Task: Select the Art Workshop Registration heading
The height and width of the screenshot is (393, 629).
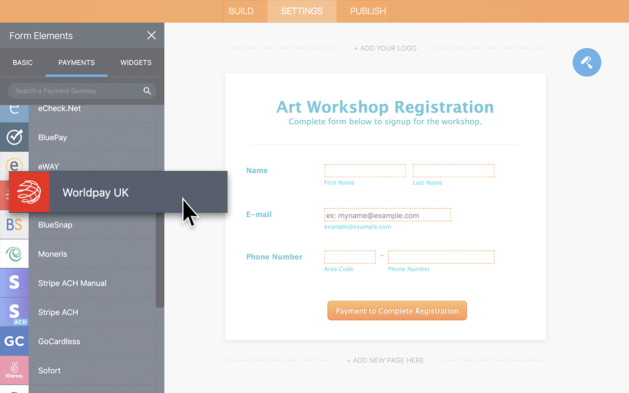Action: click(385, 107)
